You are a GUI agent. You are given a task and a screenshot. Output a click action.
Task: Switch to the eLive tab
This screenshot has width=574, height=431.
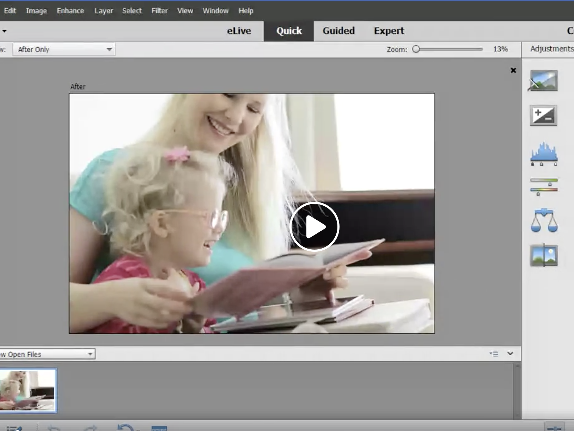tap(239, 31)
